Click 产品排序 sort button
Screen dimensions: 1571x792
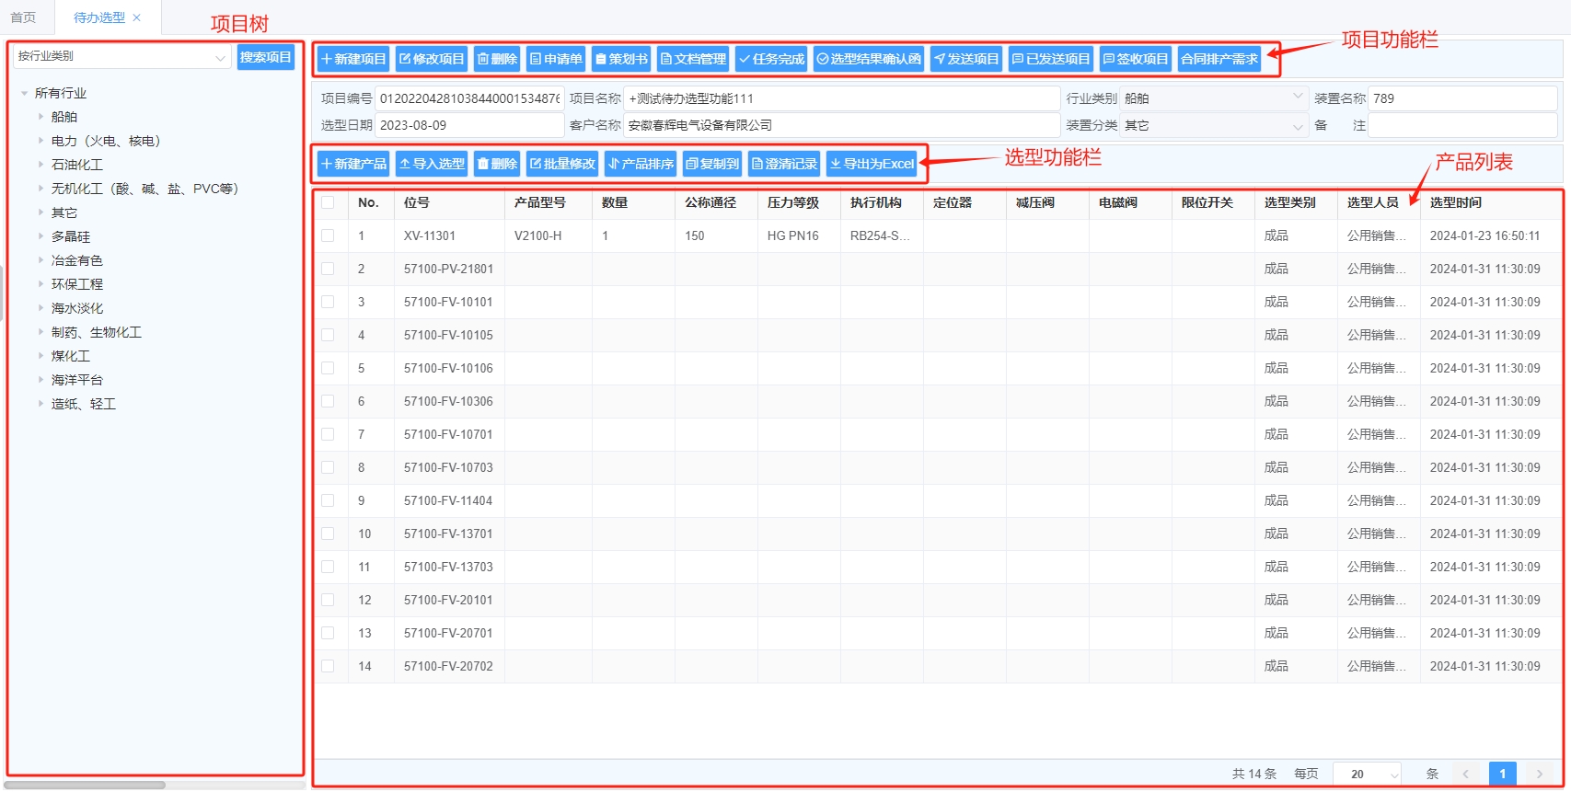641,164
